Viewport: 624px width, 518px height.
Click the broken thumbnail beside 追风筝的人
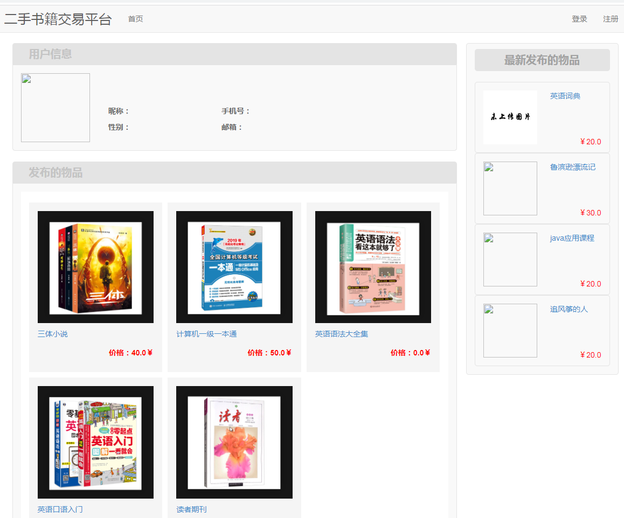tap(510, 331)
